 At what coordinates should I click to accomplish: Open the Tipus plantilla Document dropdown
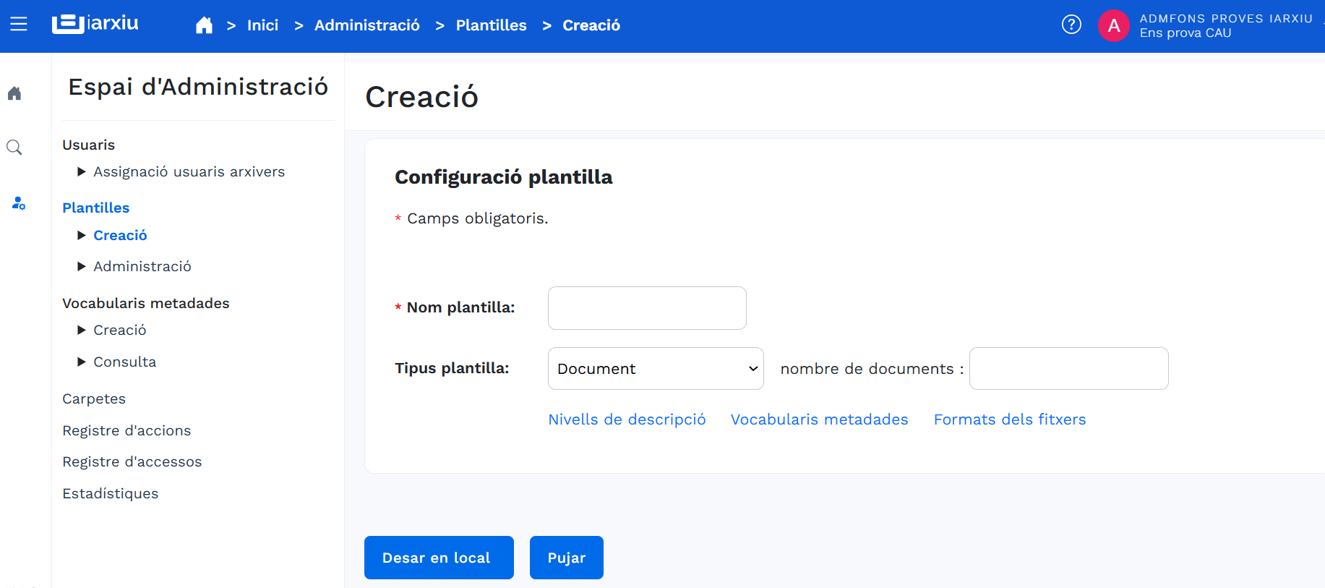click(656, 369)
